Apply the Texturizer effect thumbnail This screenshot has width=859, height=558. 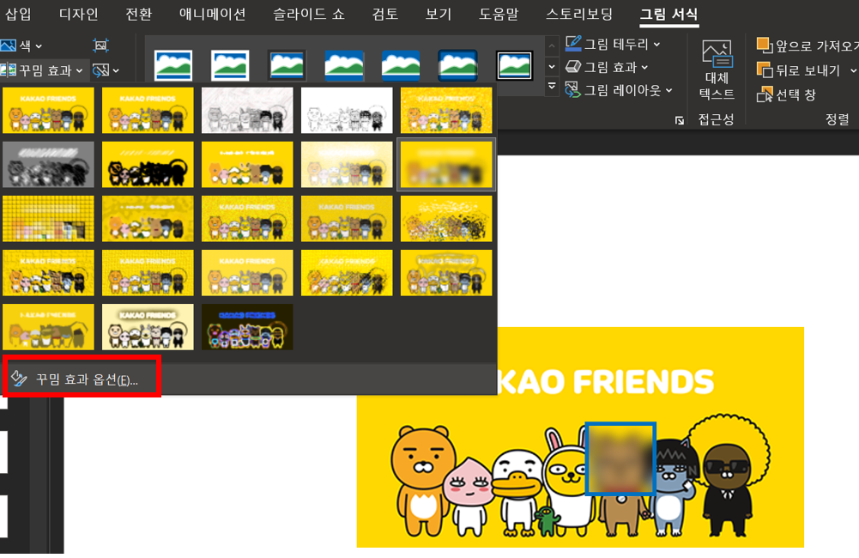[148, 273]
